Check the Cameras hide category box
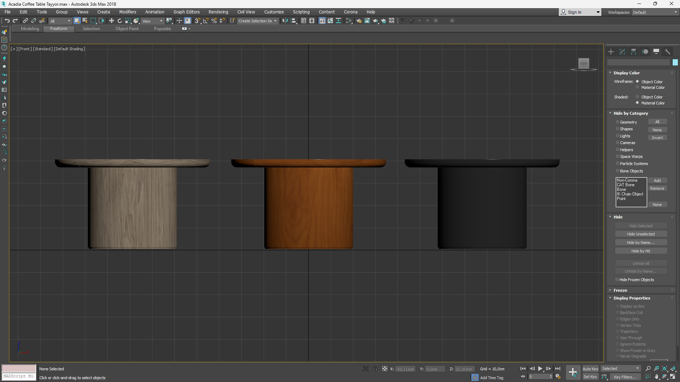Image resolution: width=680 pixels, height=382 pixels. pyautogui.click(x=618, y=143)
